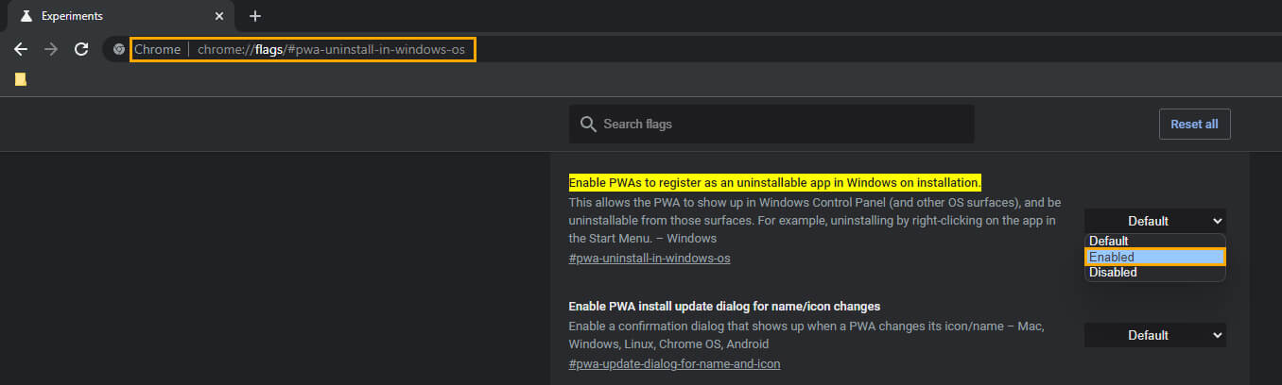Click 'Enable PWA install update dialog' heading
1282x385 pixels.
click(x=724, y=306)
